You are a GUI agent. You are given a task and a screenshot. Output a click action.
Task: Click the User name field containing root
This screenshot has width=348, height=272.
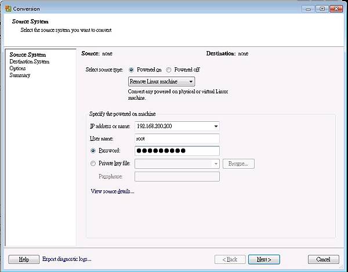[177, 139]
